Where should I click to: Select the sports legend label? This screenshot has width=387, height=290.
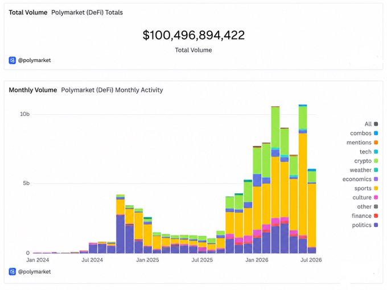click(x=363, y=188)
